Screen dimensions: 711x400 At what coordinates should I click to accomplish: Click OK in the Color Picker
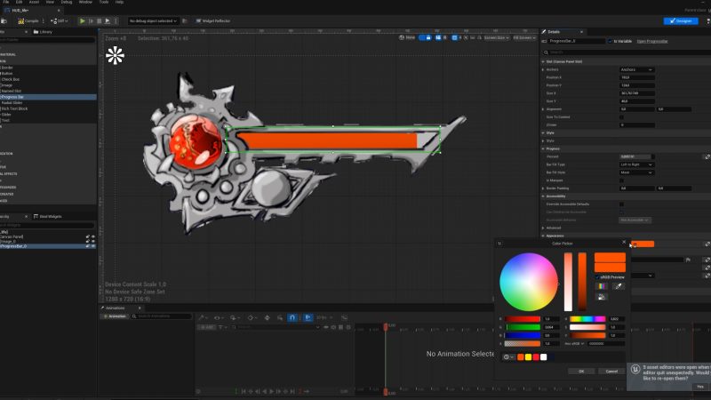point(581,371)
